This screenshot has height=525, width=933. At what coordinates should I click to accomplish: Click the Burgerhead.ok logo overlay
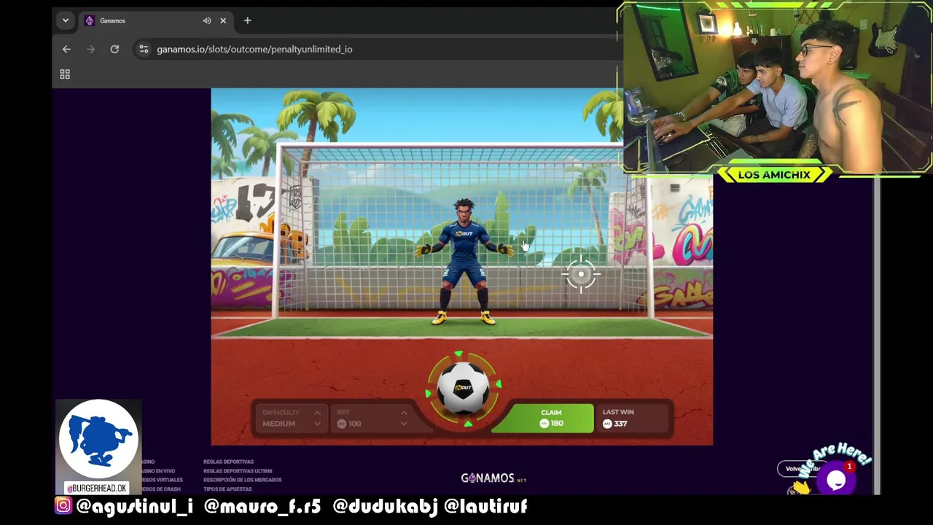[98, 446]
